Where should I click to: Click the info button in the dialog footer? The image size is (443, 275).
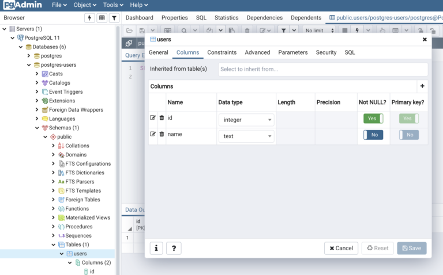pos(156,248)
